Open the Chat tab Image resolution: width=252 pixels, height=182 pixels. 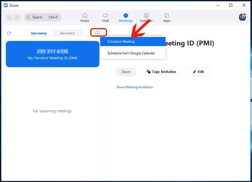pos(105,18)
